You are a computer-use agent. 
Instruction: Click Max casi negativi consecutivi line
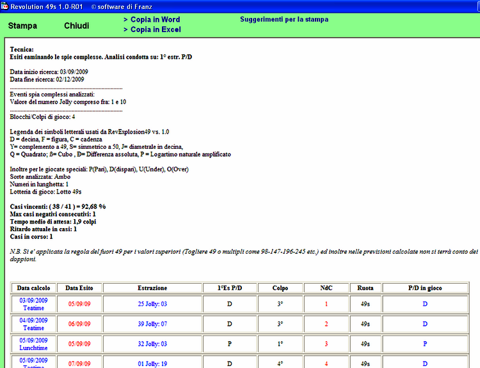point(52,214)
